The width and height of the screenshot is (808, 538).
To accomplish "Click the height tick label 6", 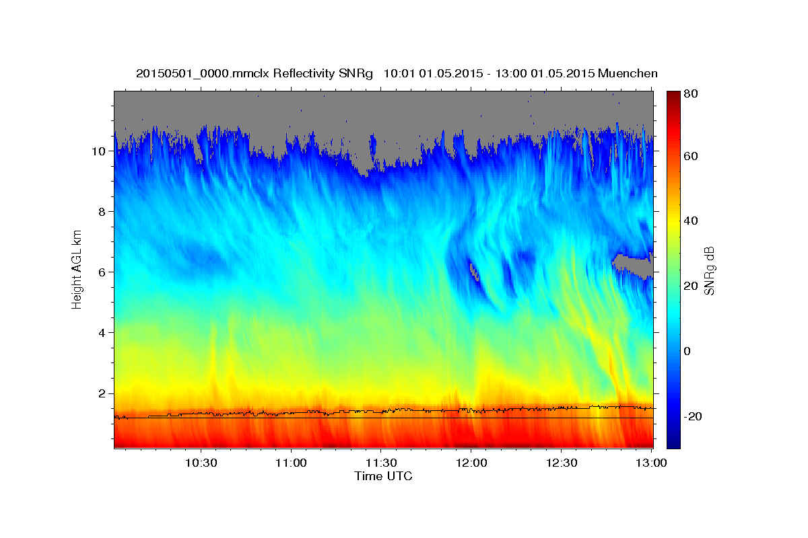I will pos(102,272).
